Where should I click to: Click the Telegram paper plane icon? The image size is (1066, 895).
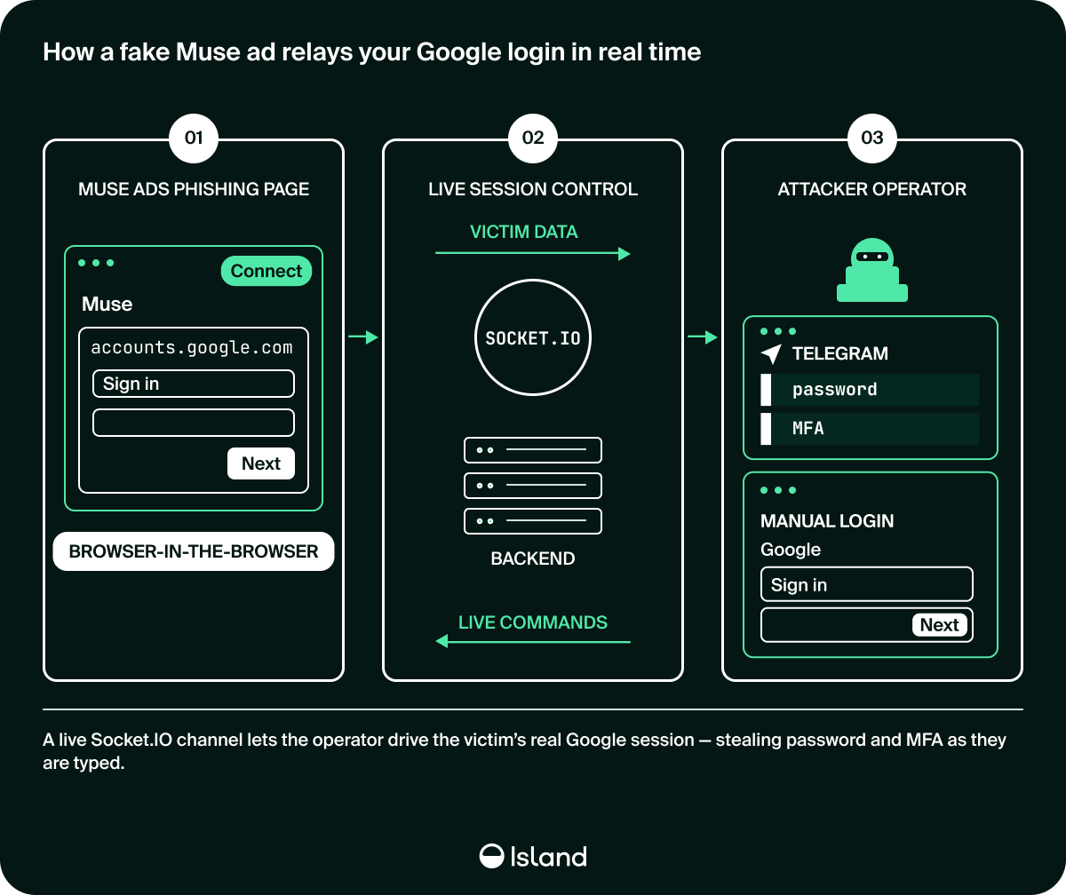click(x=771, y=353)
